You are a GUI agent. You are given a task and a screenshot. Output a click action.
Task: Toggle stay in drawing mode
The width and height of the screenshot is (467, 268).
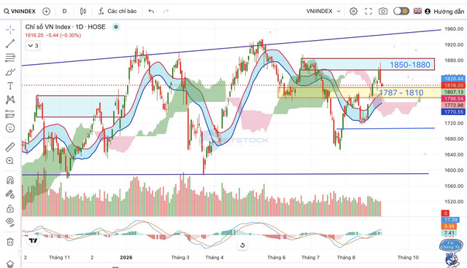point(10,194)
